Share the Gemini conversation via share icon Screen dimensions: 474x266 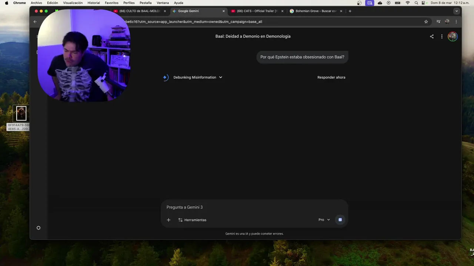(x=431, y=37)
